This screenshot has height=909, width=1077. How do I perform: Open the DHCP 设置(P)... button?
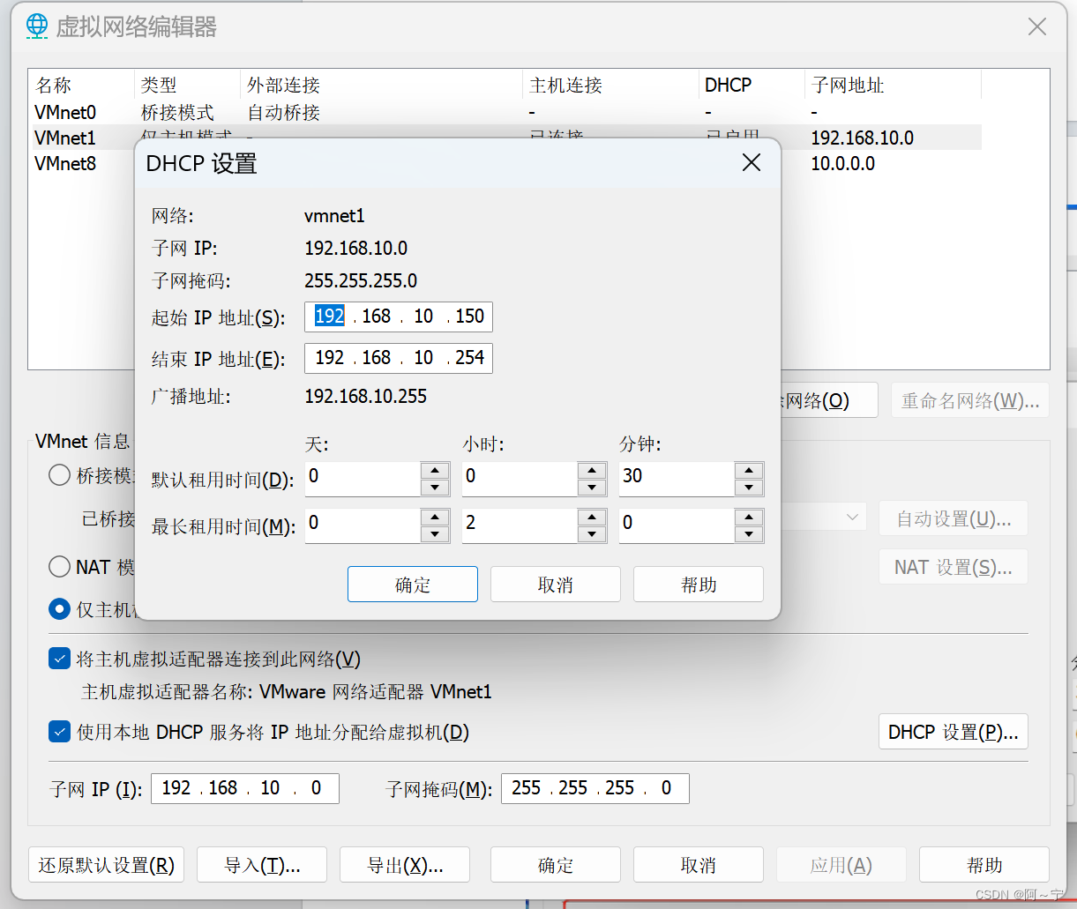(954, 732)
